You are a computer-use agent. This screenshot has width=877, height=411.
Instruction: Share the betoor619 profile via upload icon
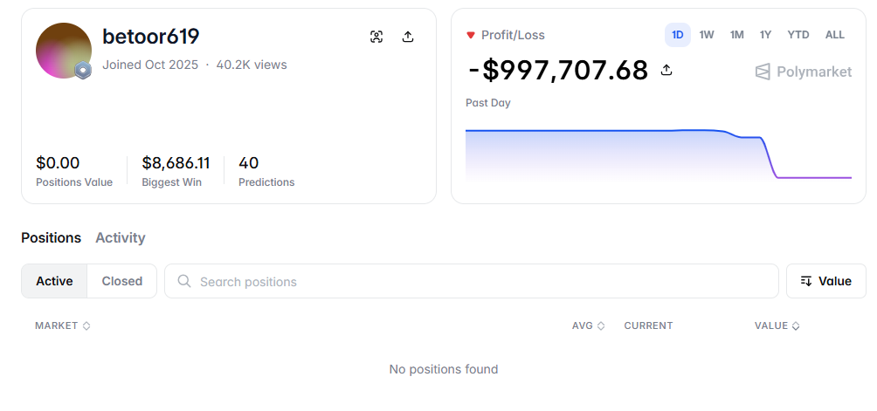[408, 37]
